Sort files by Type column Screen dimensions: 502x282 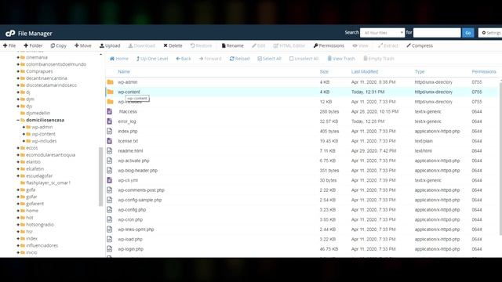point(420,71)
